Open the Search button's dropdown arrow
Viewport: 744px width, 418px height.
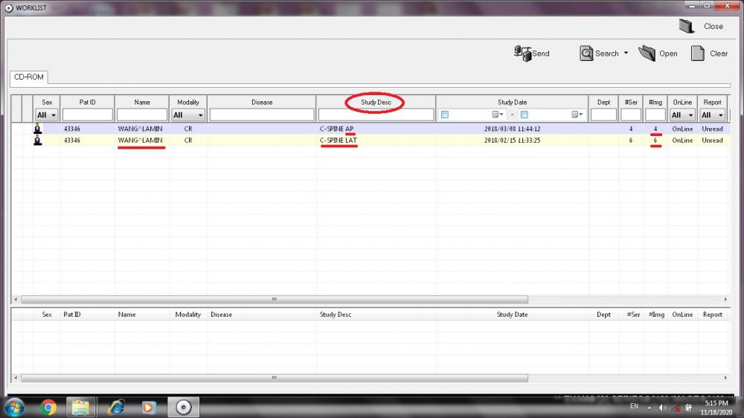pos(626,53)
